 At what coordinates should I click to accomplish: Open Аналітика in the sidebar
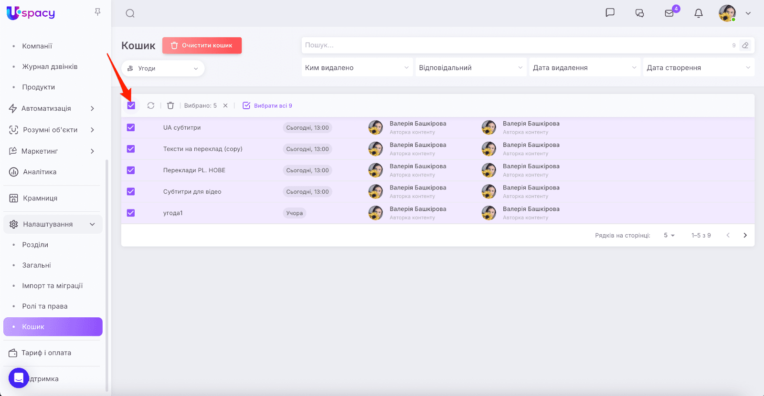[x=40, y=172]
